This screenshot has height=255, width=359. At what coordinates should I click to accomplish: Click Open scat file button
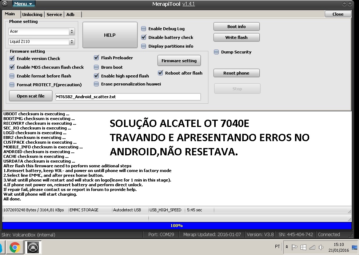point(31,96)
